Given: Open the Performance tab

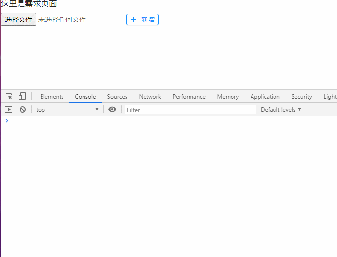Looking at the screenshot, I should pos(189,97).
